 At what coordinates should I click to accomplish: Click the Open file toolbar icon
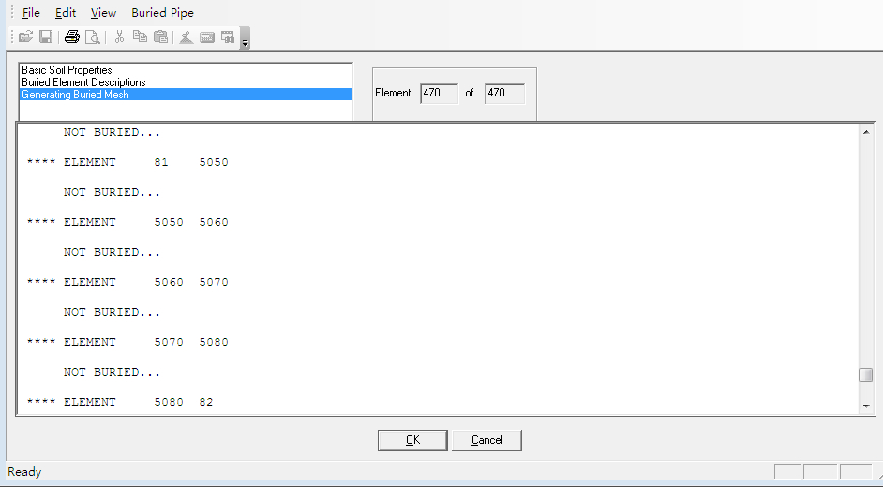tap(26, 37)
